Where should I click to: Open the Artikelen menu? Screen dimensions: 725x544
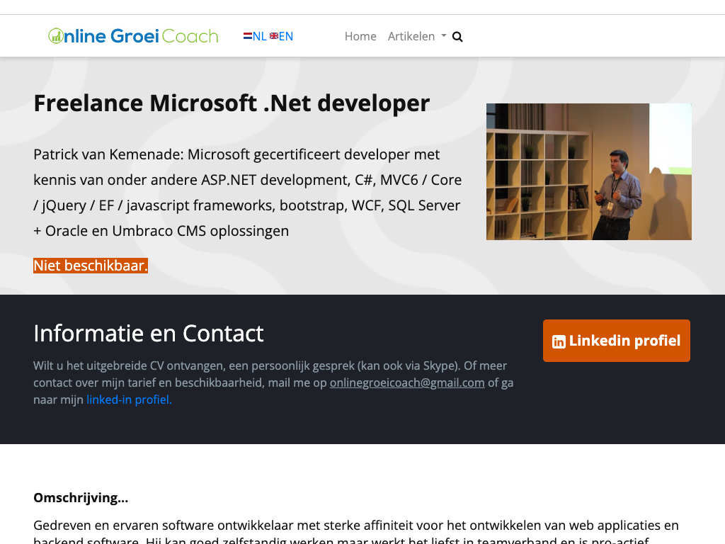click(411, 36)
